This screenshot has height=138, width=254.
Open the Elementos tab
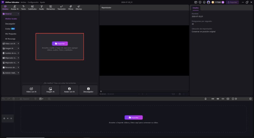(51, 7)
